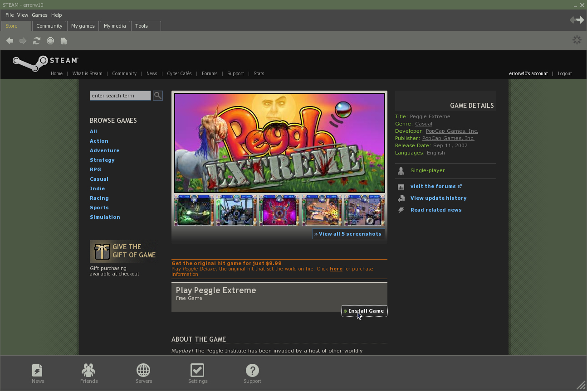This screenshot has height=391, width=587.
Task: Click the related news lightning icon
Action: pos(401,210)
